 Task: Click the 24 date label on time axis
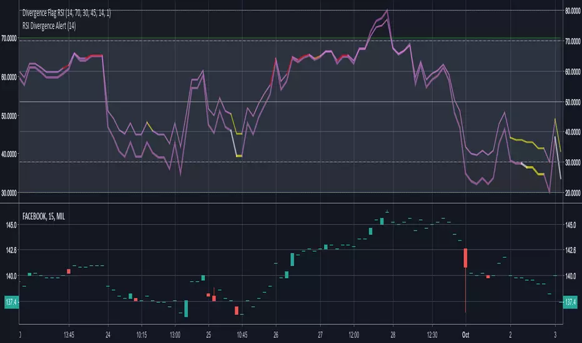(108, 335)
